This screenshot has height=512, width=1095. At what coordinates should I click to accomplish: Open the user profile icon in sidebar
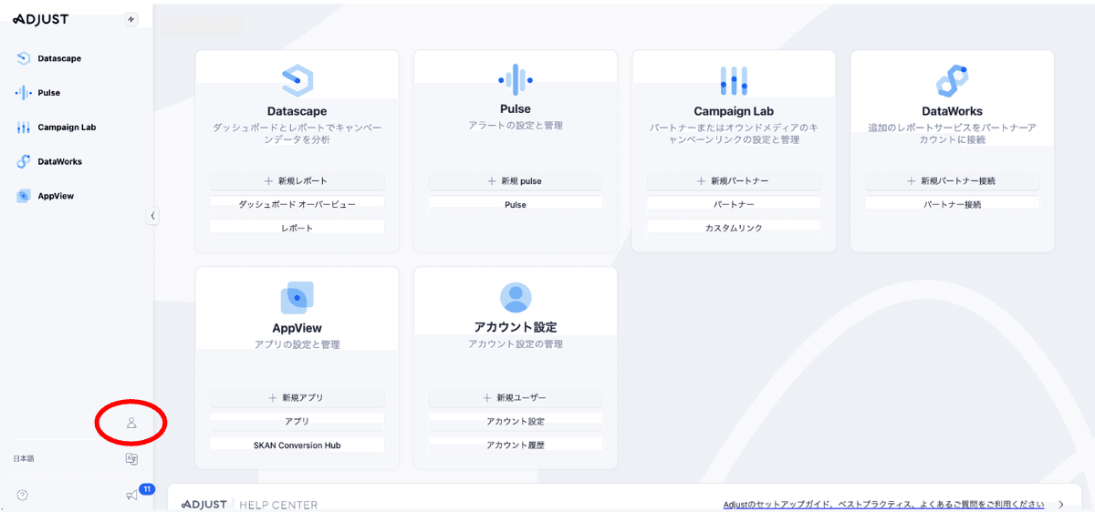pos(131,423)
